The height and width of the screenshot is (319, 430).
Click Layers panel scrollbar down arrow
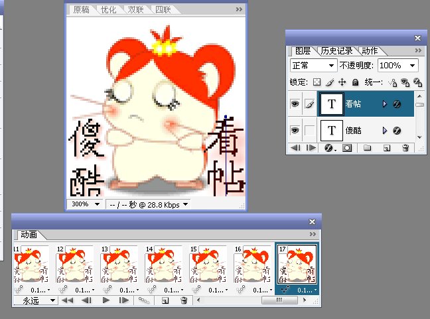[x=419, y=137]
